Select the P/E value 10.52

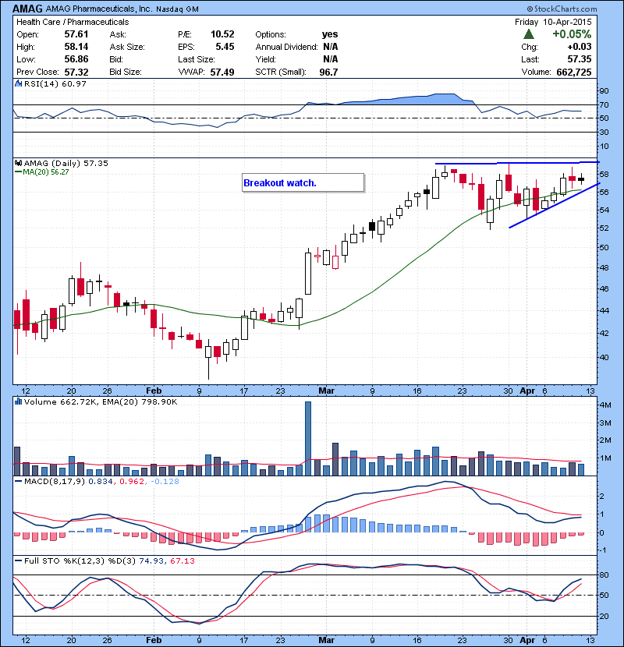[x=222, y=34]
